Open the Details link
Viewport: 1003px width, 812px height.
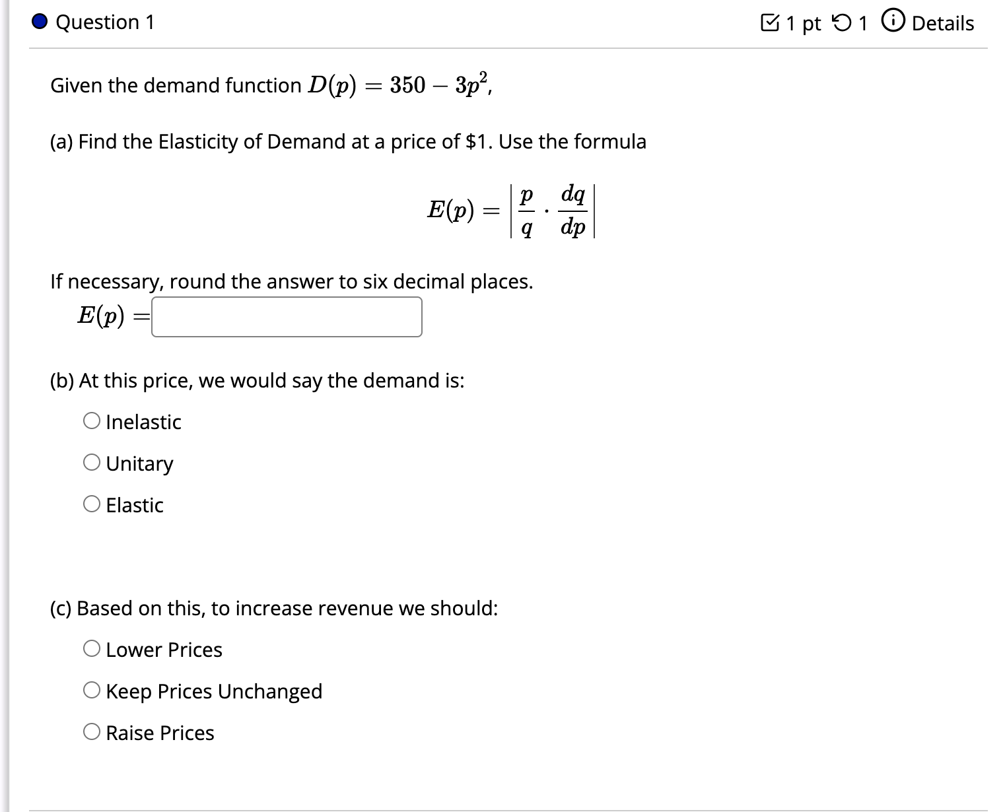[x=943, y=22]
